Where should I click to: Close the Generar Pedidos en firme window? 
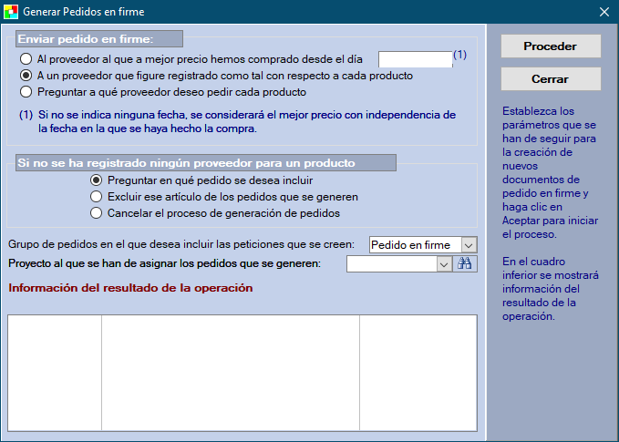pyautogui.click(x=604, y=12)
